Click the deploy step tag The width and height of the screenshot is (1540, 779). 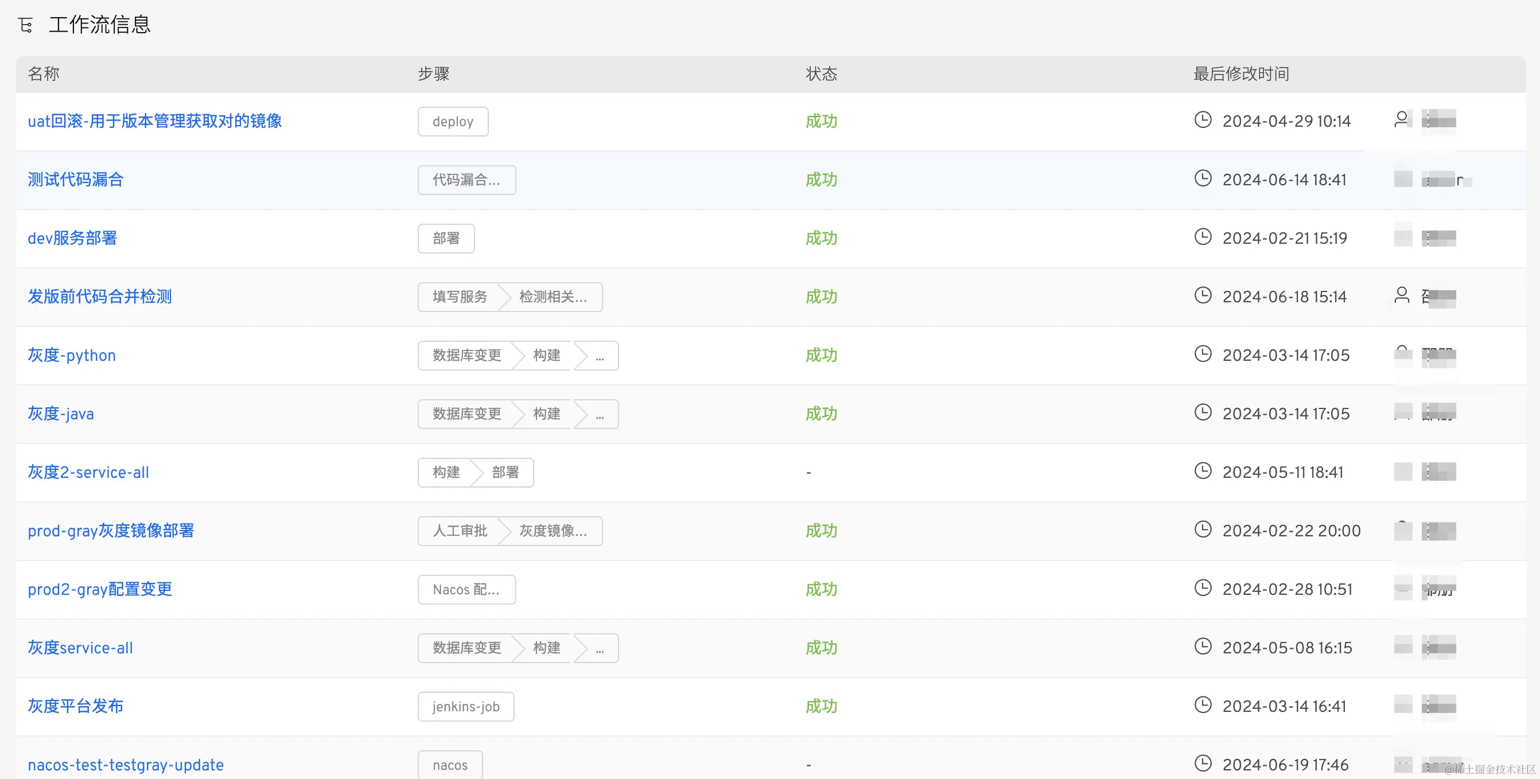[x=453, y=122]
